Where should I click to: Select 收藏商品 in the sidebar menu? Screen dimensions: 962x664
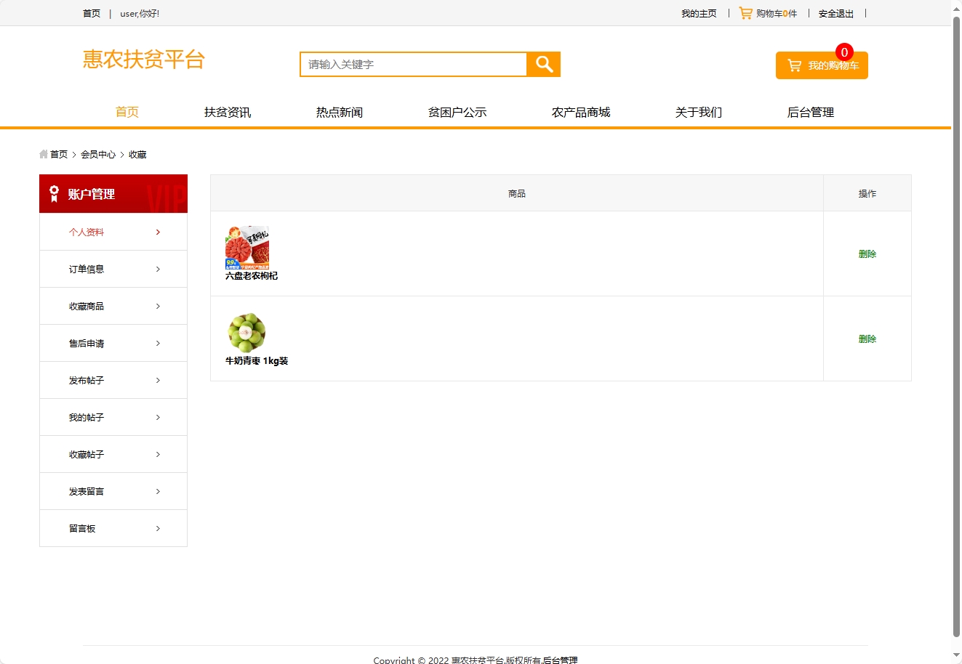87,306
